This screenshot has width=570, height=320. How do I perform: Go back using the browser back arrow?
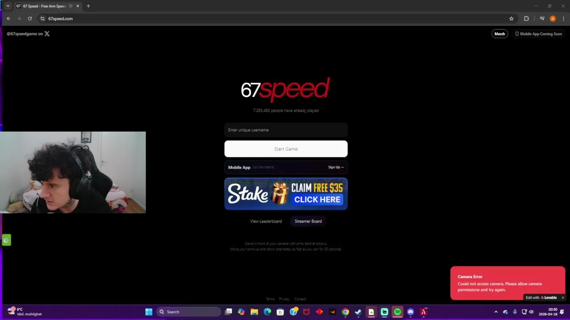(8, 19)
